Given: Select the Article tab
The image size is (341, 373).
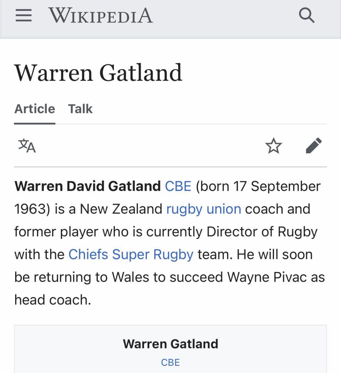Looking at the screenshot, I should click(35, 109).
